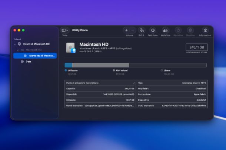The width and height of the screenshot is (226, 150).
Task: Close the Utility Disco window
Action: coord(15,30)
